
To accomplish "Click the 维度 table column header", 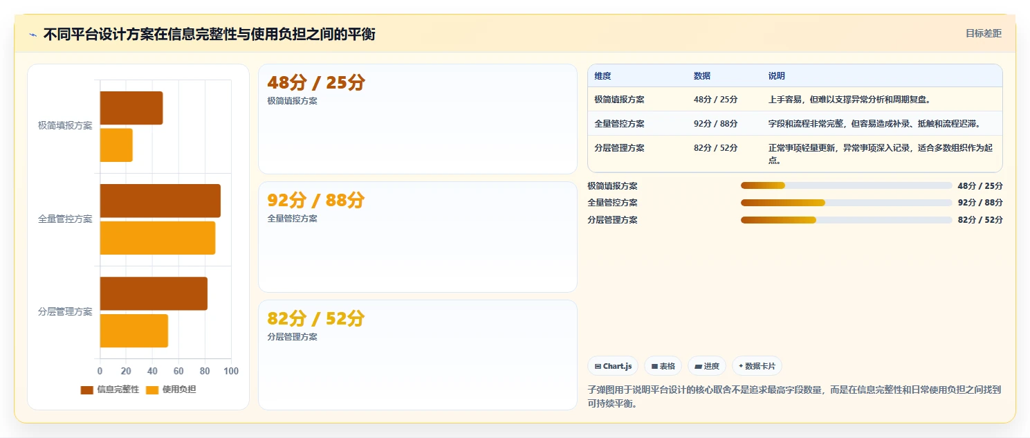I will tap(603, 76).
